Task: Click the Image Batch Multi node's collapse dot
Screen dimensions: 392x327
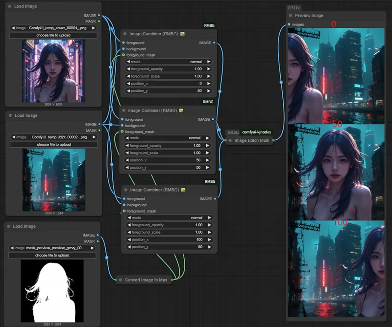Action: point(230,141)
